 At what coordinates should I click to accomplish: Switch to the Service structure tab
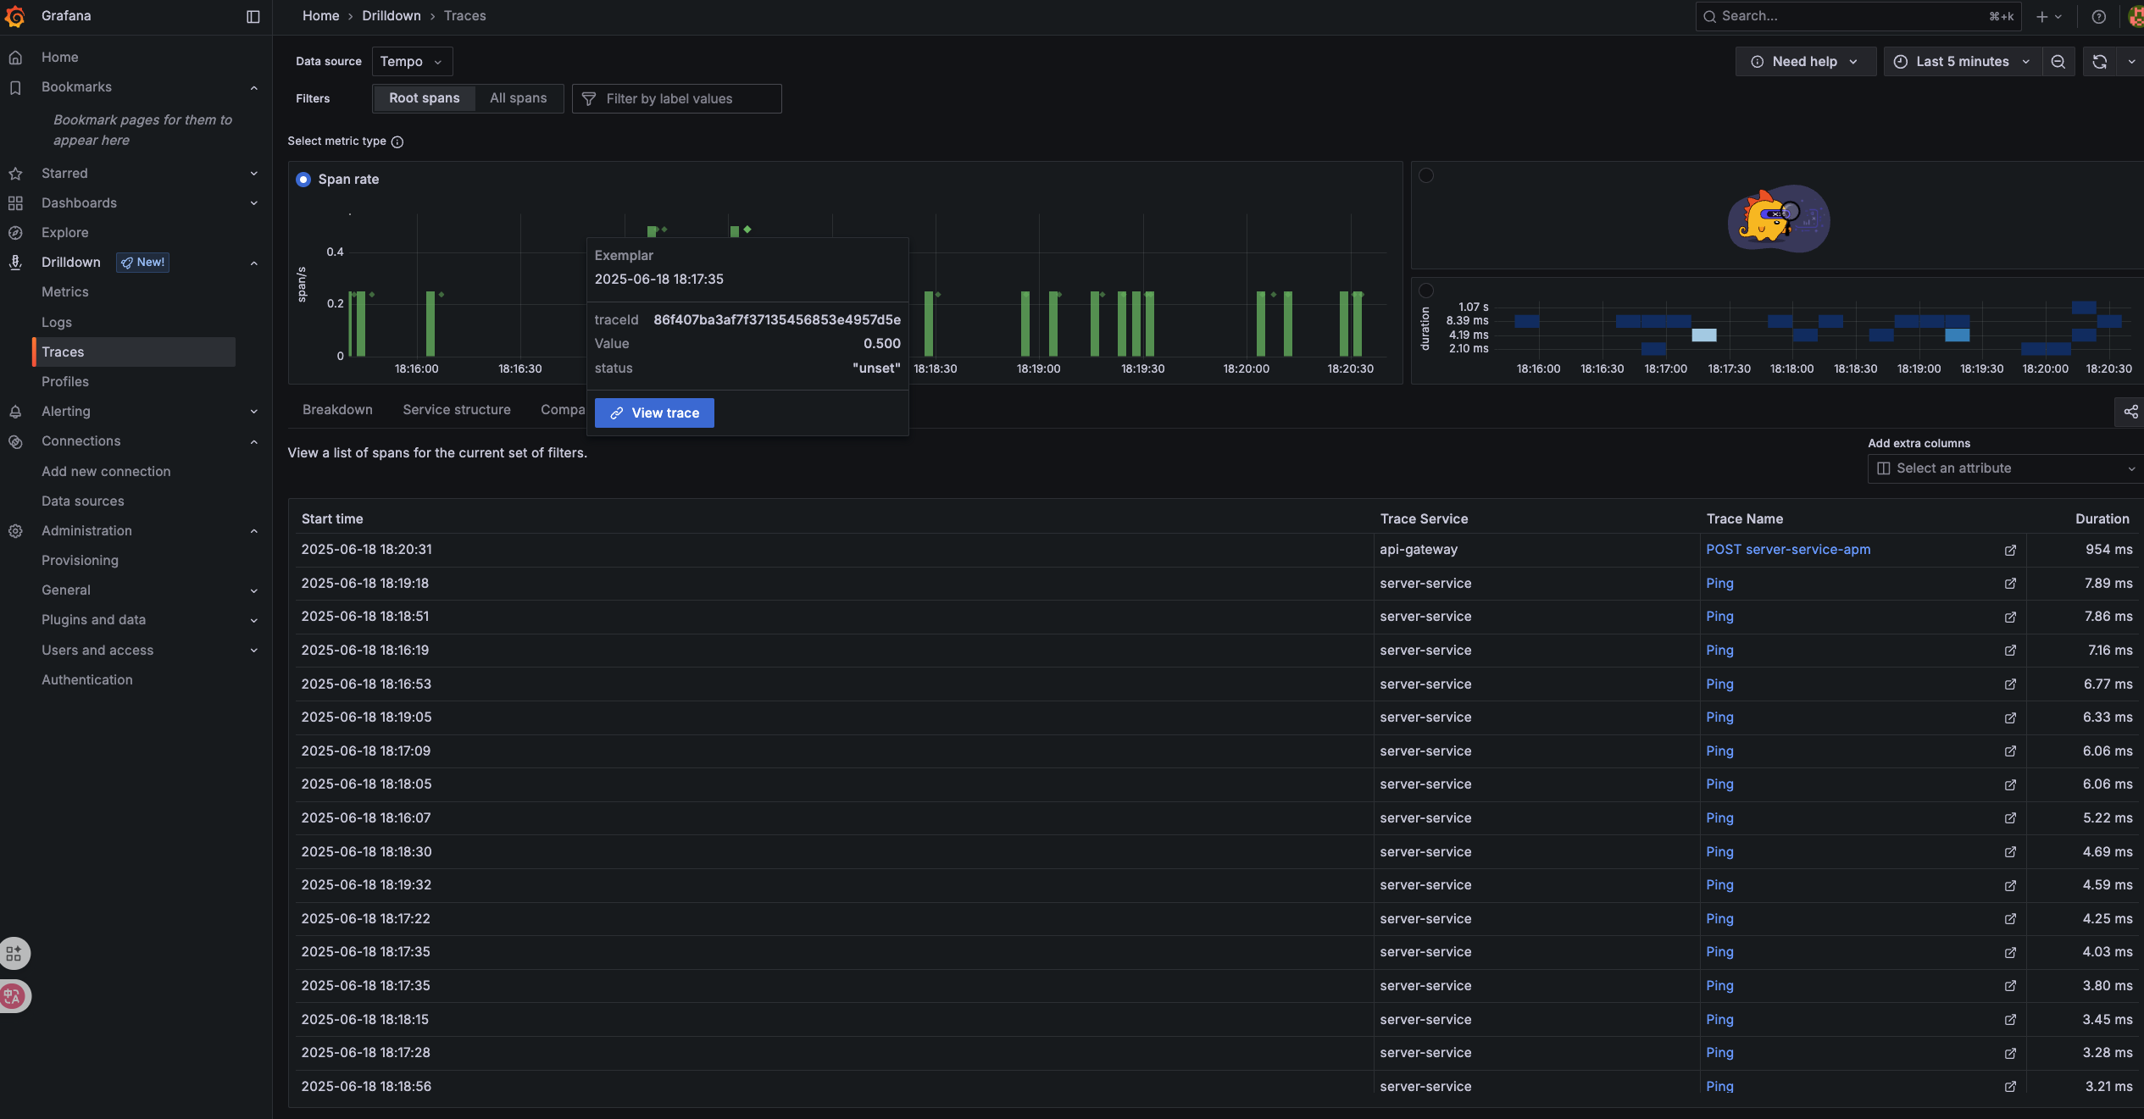click(456, 410)
